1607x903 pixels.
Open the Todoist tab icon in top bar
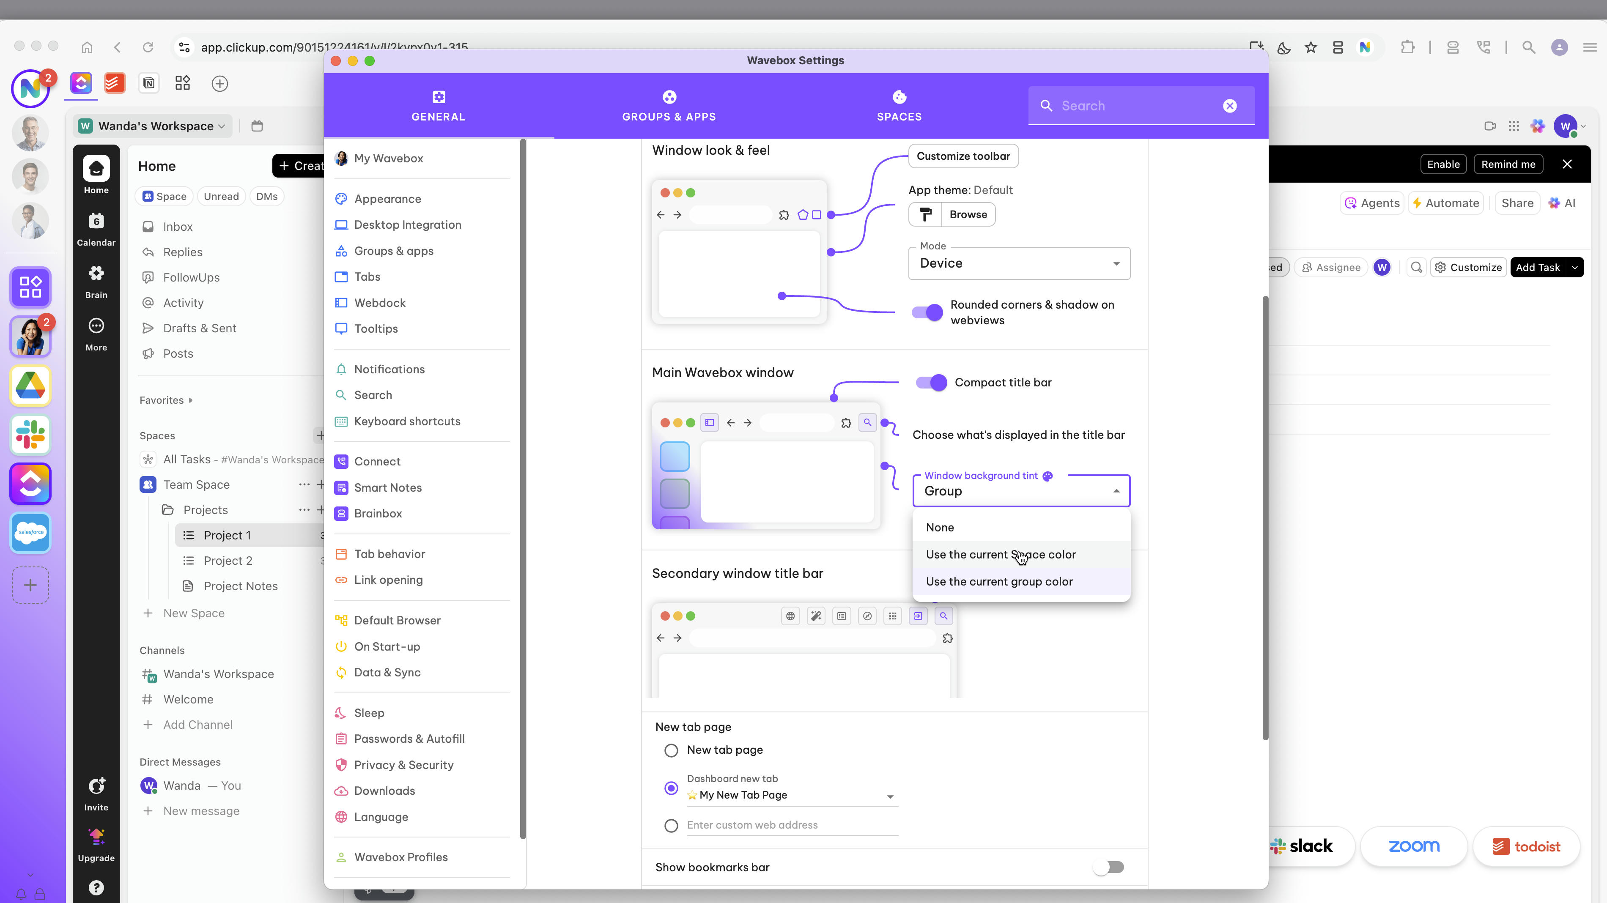(x=115, y=83)
